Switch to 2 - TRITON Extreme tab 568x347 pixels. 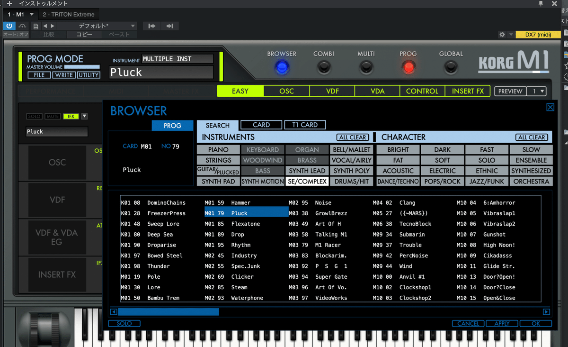coord(69,15)
